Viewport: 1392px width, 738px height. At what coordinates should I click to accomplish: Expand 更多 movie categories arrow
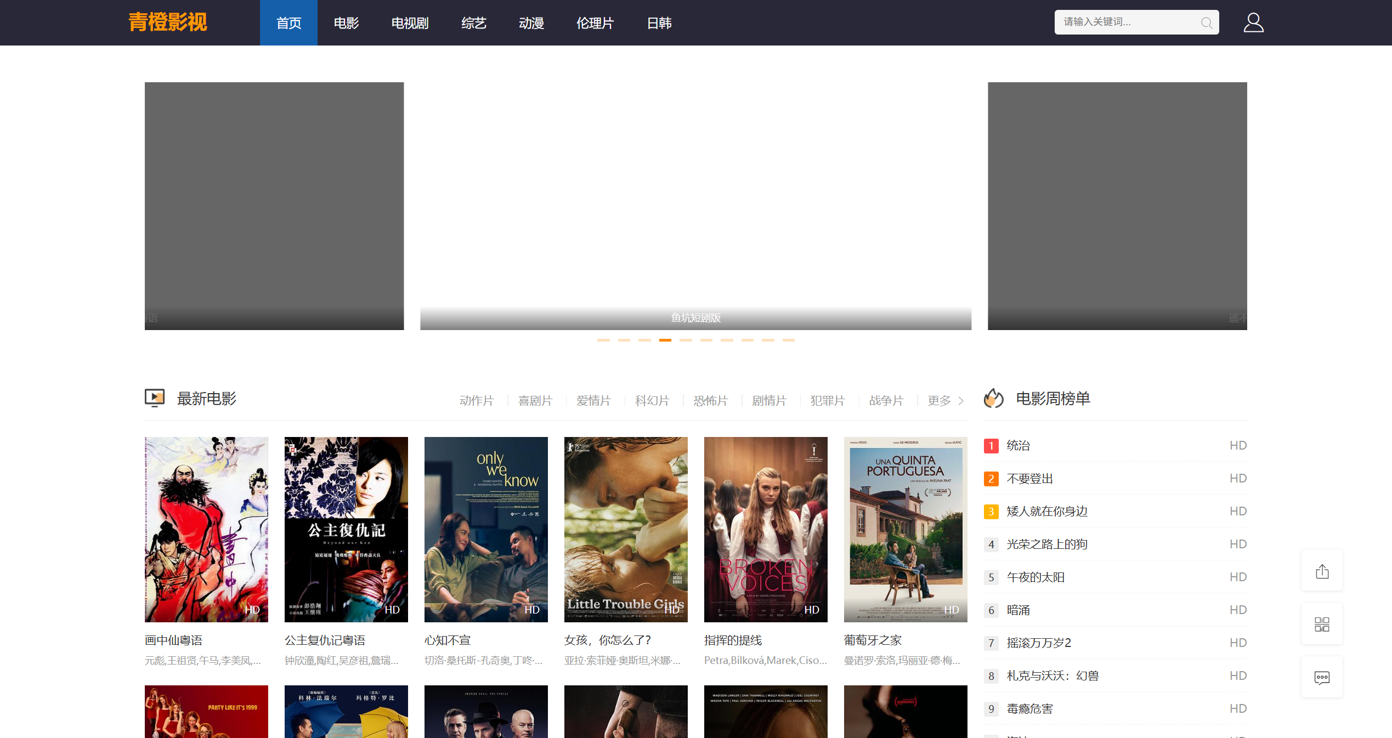click(x=960, y=401)
